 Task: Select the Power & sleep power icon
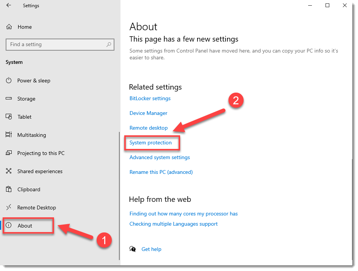click(x=9, y=81)
